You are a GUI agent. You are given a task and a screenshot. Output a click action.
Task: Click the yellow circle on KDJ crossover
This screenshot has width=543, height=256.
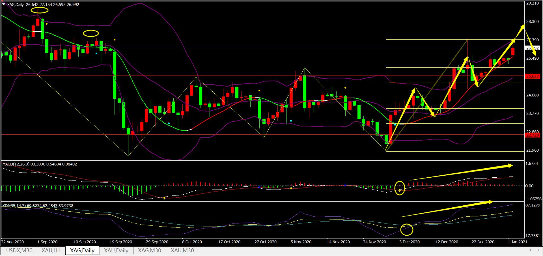pyautogui.click(x=407, y=229)
